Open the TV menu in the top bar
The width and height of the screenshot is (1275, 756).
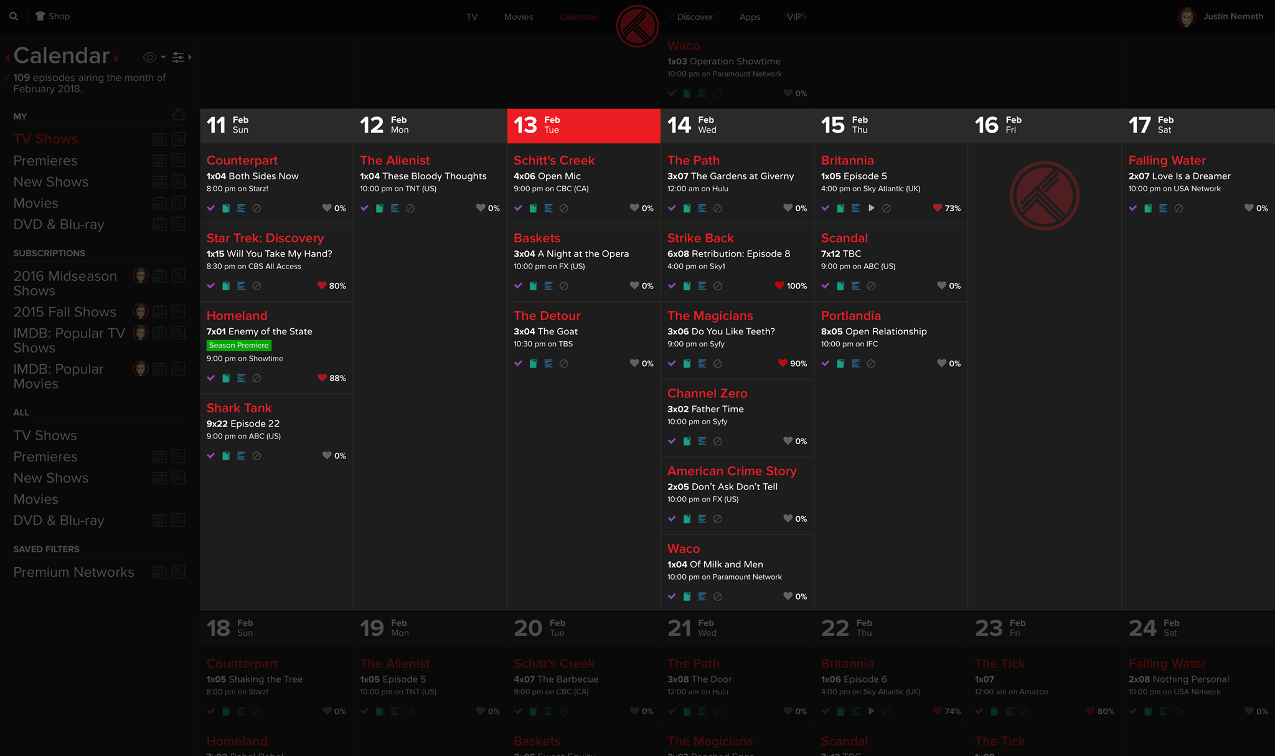click(x=472, y=17)
